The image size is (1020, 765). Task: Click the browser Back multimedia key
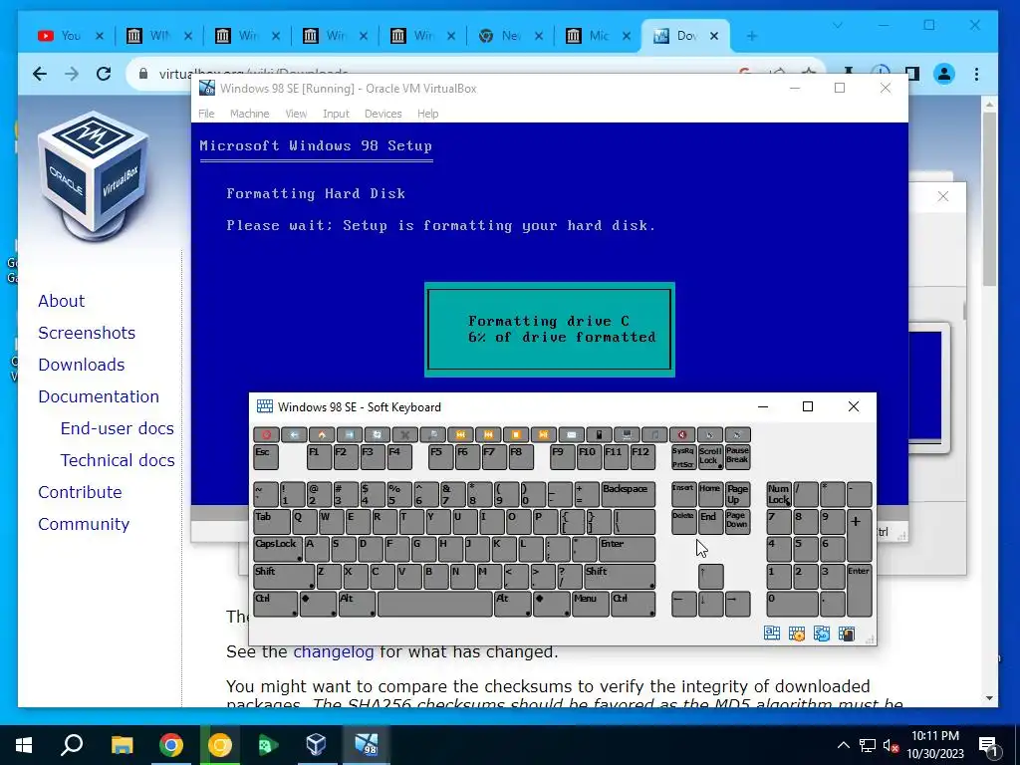click(294, 434)
